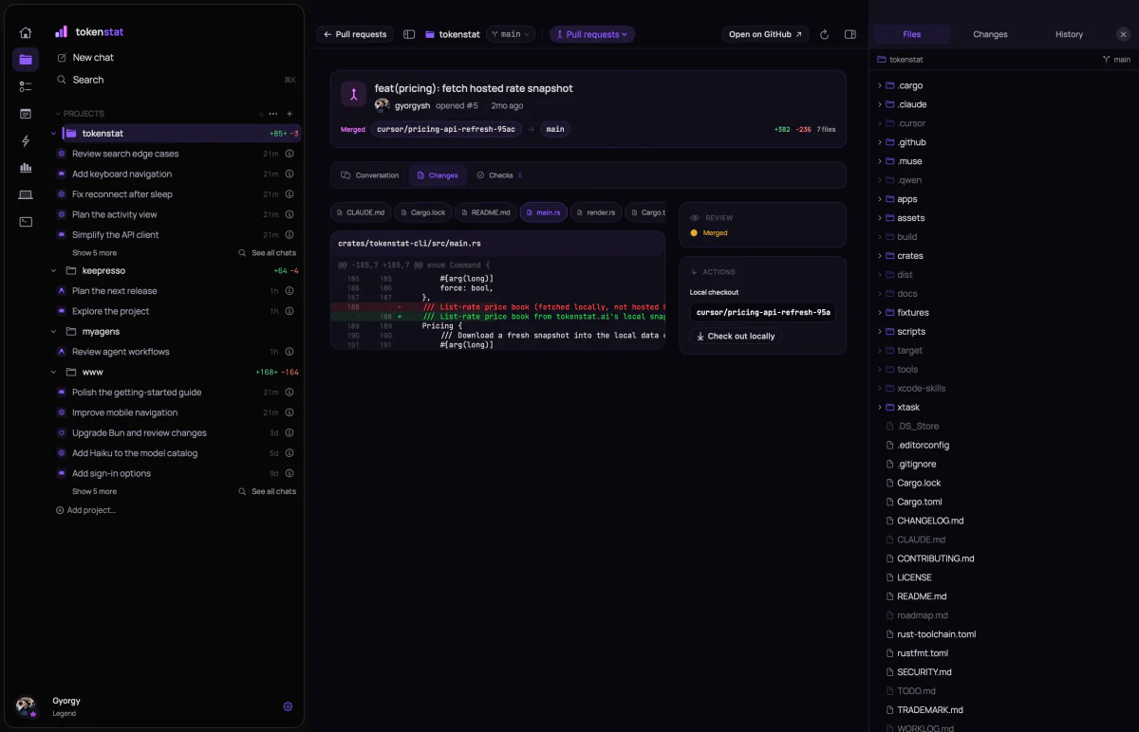Click the pull request merge icon beside title

point(353,94)
